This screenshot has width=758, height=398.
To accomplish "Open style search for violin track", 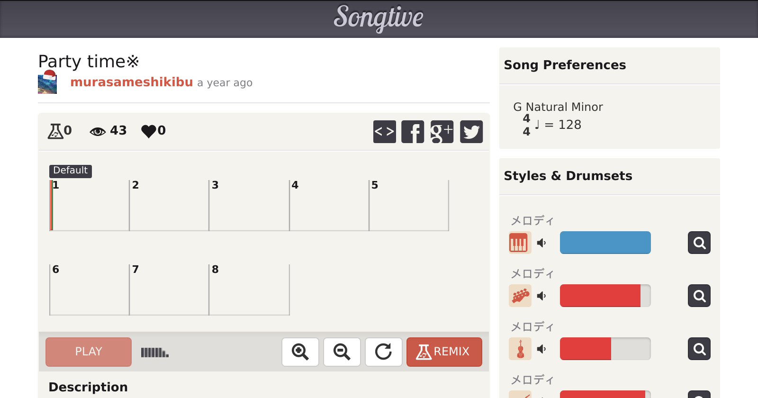I will click(699, 349).
